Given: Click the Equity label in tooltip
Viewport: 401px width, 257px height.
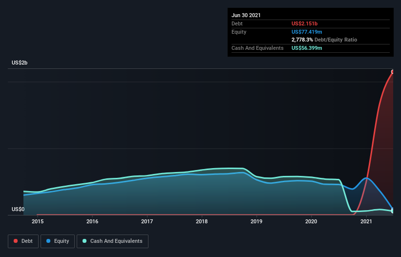Looking at the screenshot, I should click(239, 32).
